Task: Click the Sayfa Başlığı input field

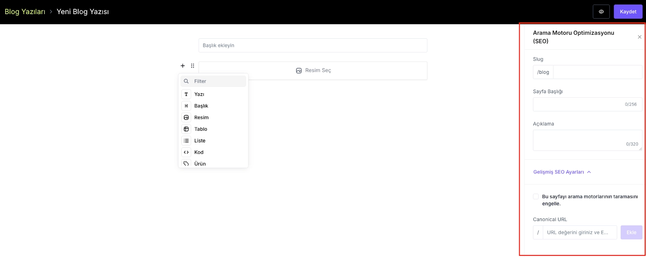Action: click(x=578, y=104)
